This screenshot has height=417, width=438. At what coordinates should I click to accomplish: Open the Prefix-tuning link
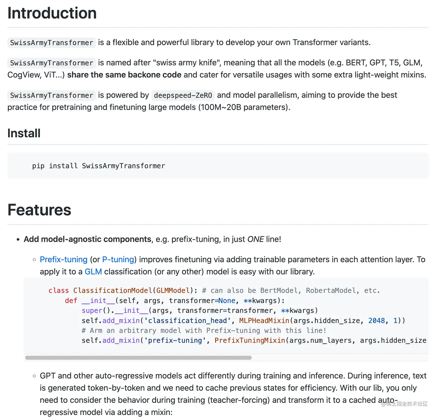[x=63, y=259]
